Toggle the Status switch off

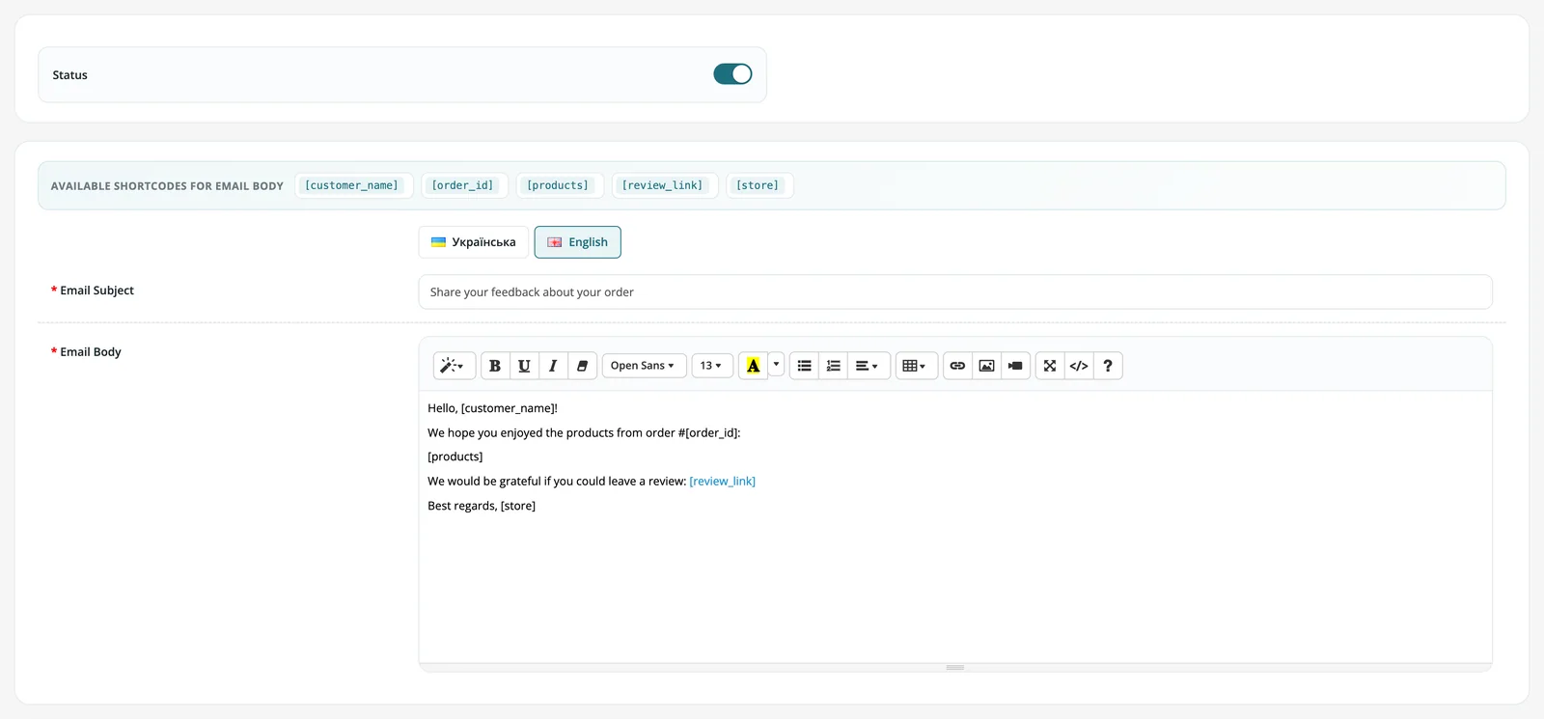[732, 74]
